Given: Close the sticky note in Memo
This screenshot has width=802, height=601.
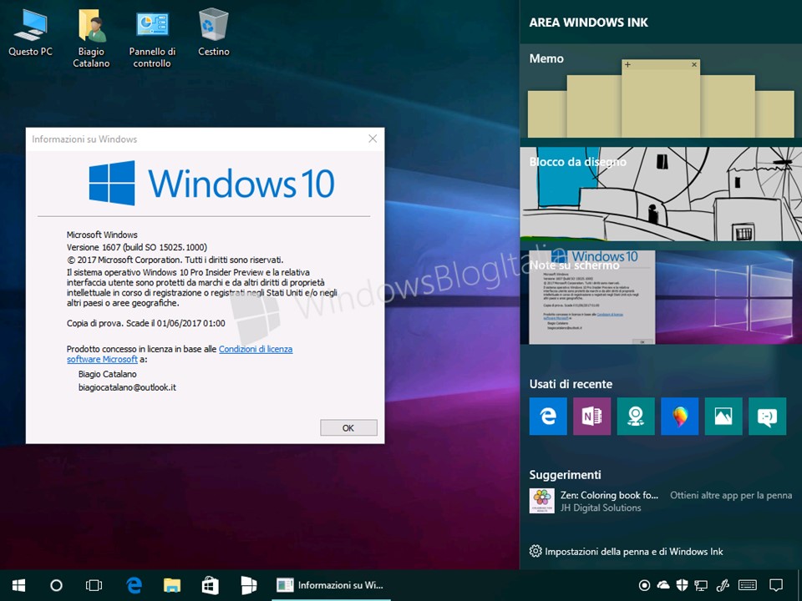Looking at the screenshot, I should (x=694, y=65).
